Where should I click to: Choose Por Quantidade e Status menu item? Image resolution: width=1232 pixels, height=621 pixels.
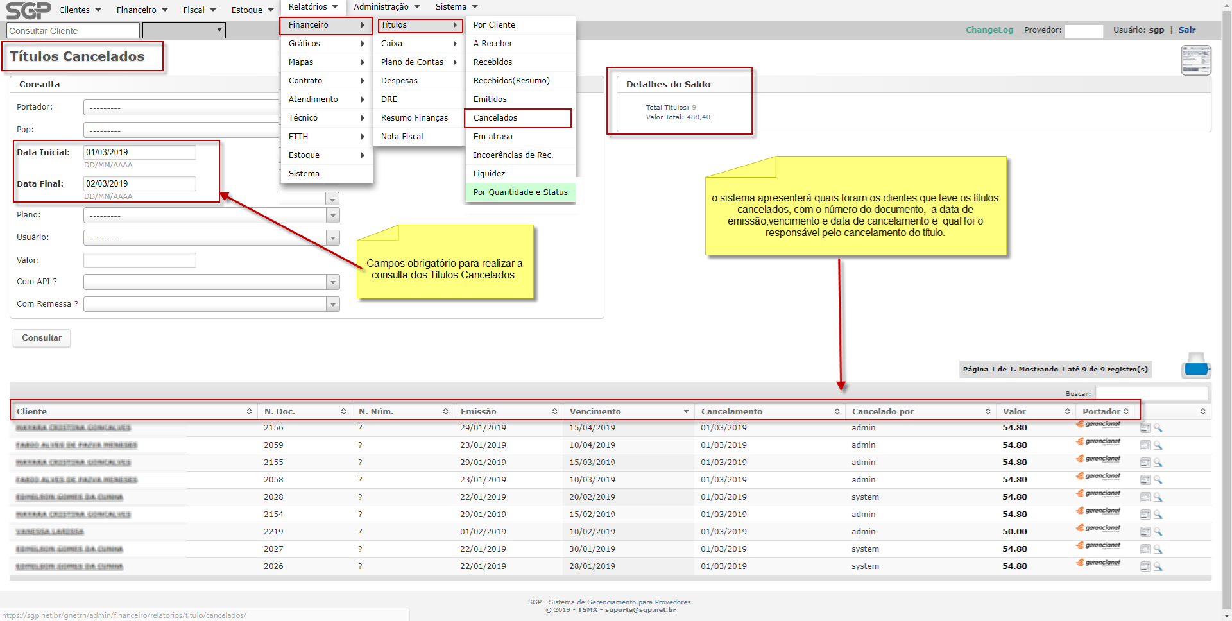click(x=520, y=192)
